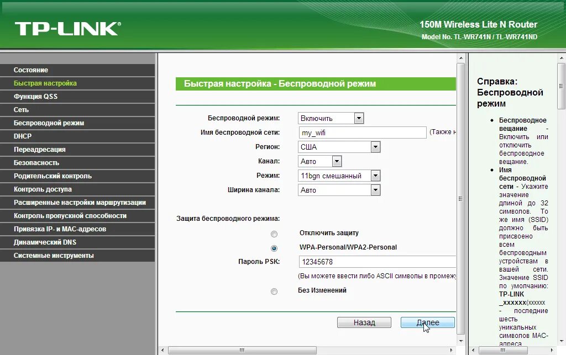Open Контроль пропускной способности item

click(x=77, y=215)
